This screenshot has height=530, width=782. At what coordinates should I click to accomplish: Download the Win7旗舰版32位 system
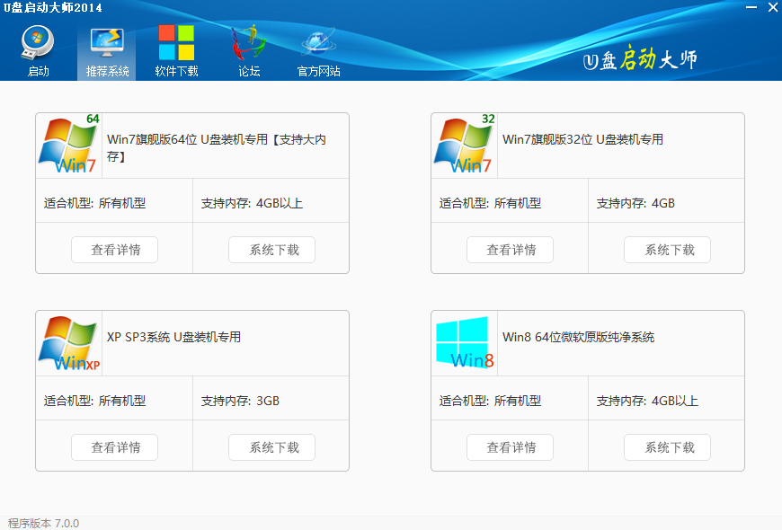[x=667, y=250]
